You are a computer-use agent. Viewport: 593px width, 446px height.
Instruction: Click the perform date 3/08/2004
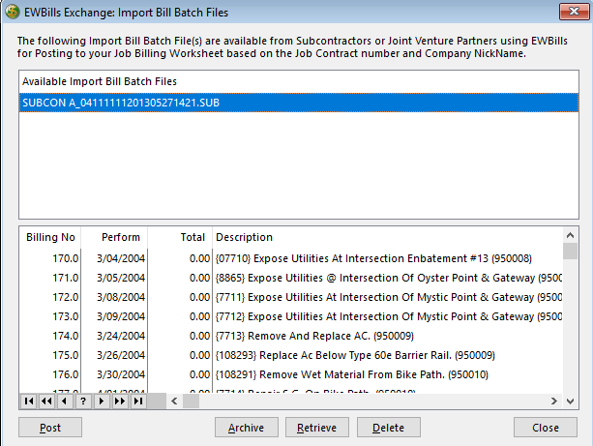121,297
